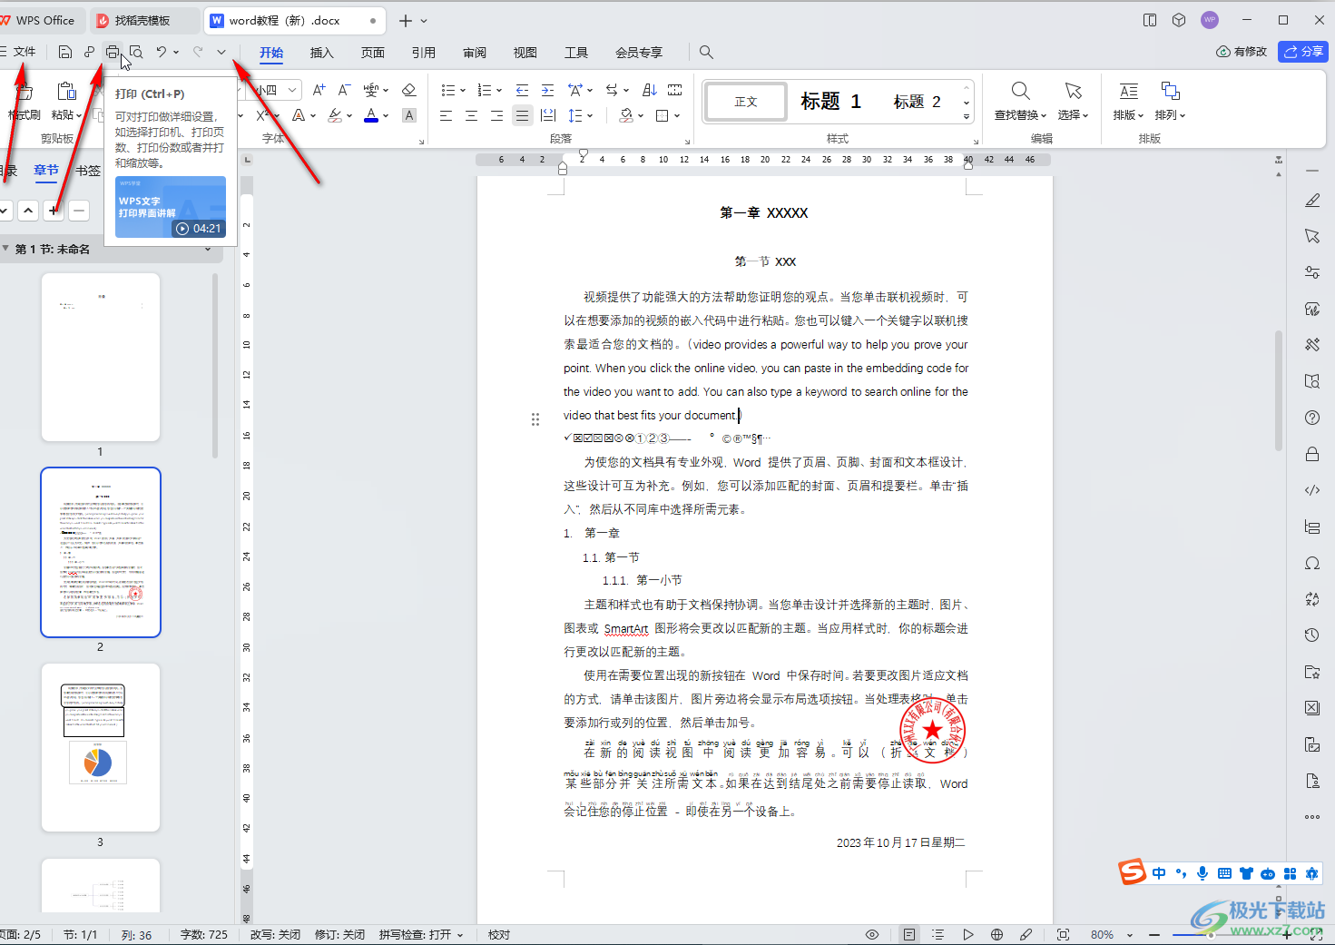The image size is (1335, 945).
Task: Expand the numbered list dropdown arrow
Action: click(500, 91)
